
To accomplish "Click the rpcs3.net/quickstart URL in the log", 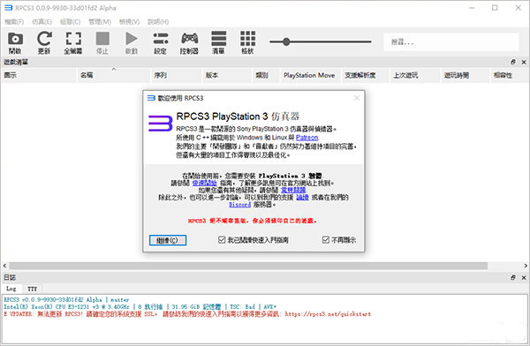I will click(x=328, y=314).
